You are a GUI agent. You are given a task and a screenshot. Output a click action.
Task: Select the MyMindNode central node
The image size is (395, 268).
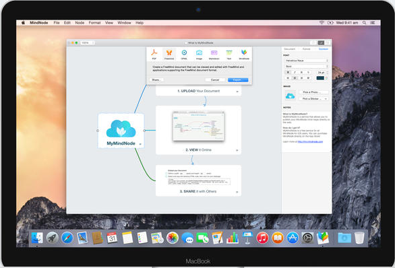point(121,131)
